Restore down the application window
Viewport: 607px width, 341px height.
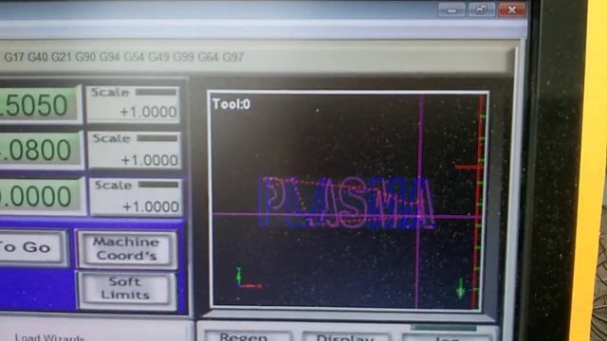tap(481, 9)
